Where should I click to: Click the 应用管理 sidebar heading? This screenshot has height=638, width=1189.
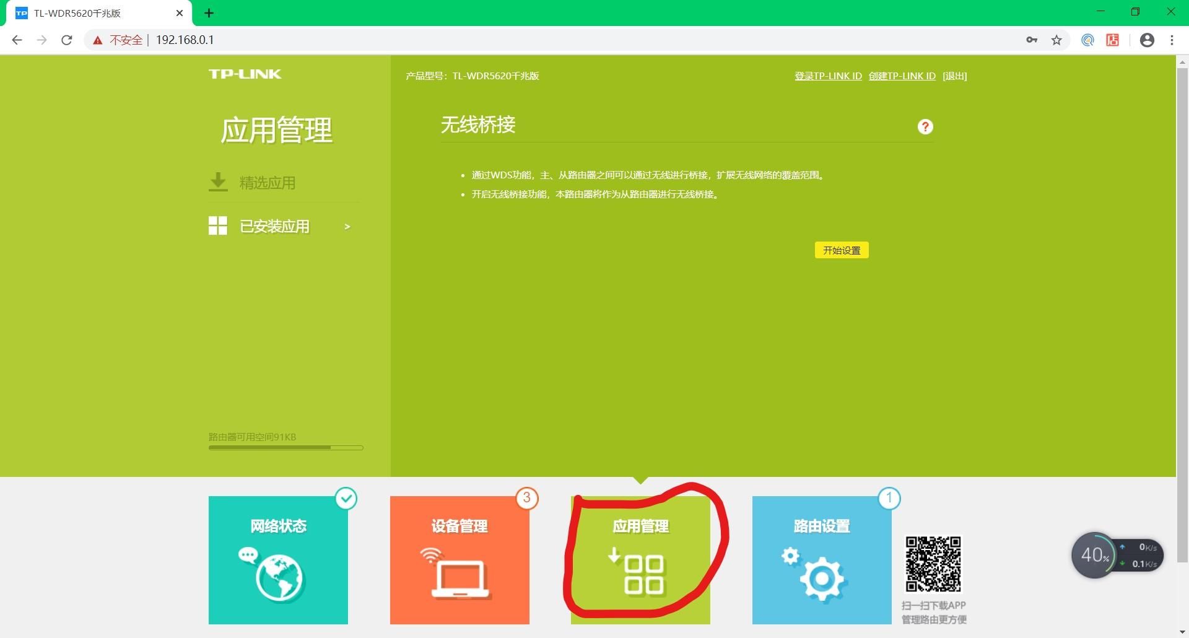[277, 130]
